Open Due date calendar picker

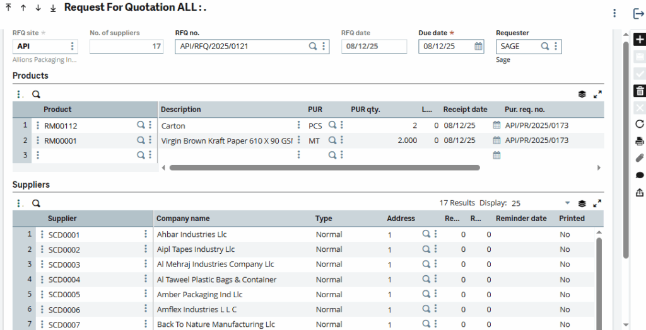(x=478, y=47)
